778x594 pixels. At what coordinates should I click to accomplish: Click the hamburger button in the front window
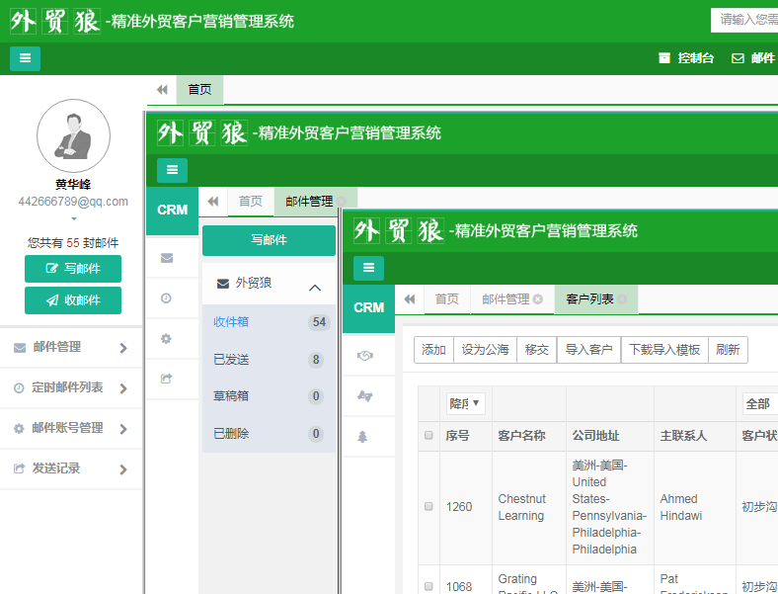(x=368, y=268)
